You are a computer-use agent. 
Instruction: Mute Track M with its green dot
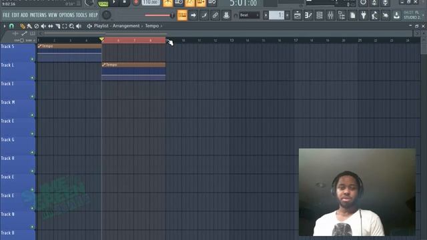(32, 115)
